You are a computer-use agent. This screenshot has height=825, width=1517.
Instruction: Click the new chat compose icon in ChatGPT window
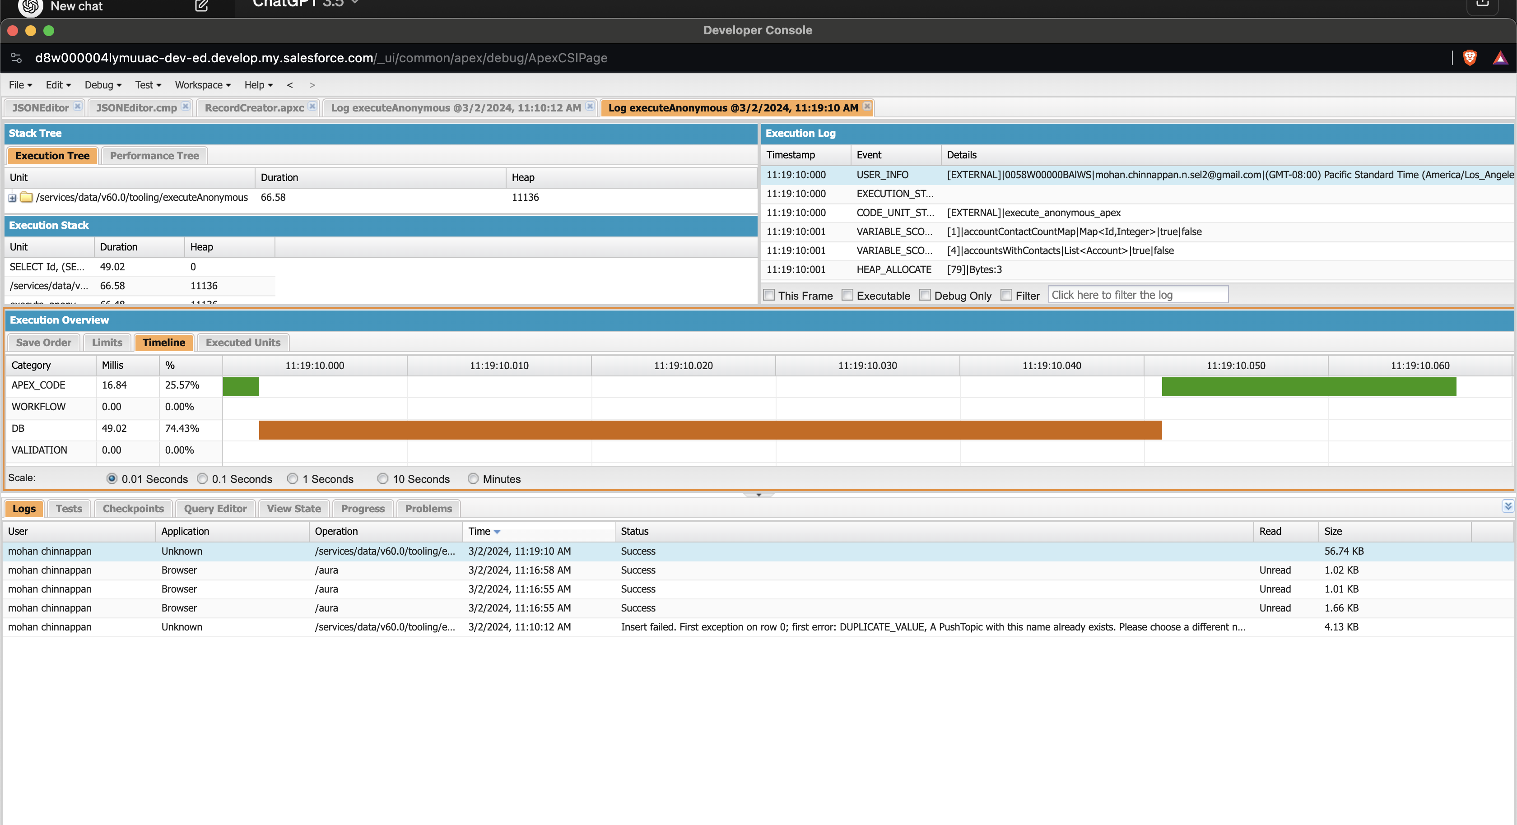click(x=201, y=6)
